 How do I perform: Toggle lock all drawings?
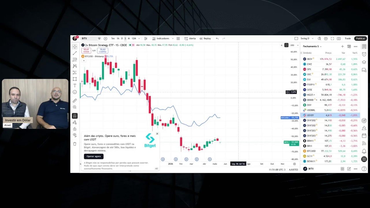click(x=75, y=129)
